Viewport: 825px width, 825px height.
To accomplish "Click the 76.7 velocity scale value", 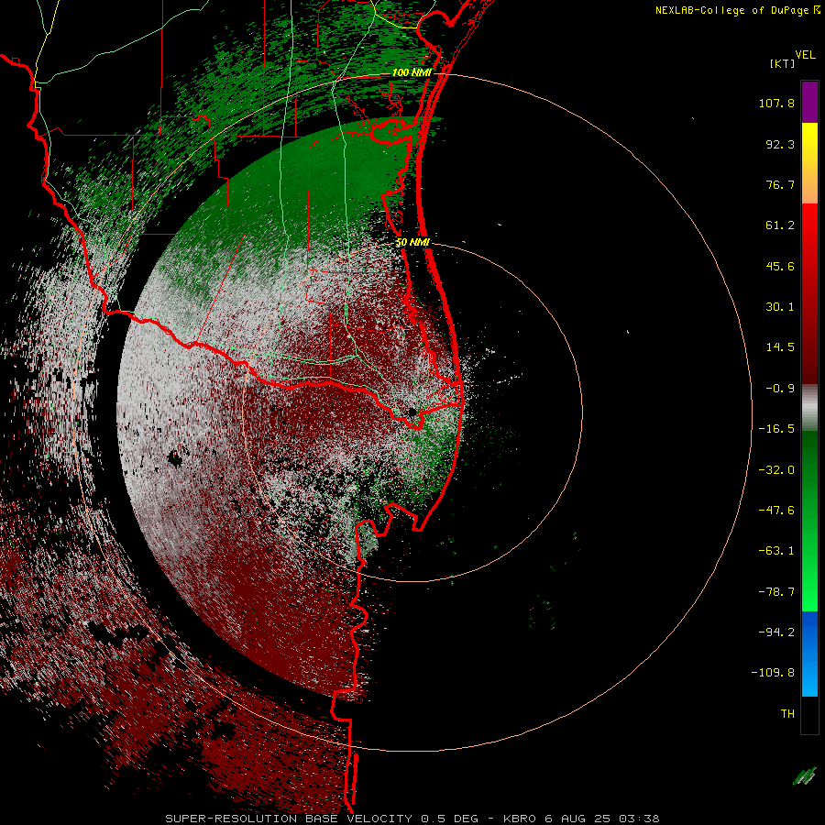I will (x=780, y=184).
